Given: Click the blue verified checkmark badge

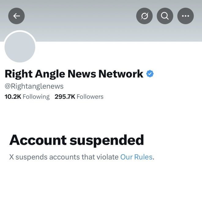Looking at the screenshot, I should tap(150, 74).
